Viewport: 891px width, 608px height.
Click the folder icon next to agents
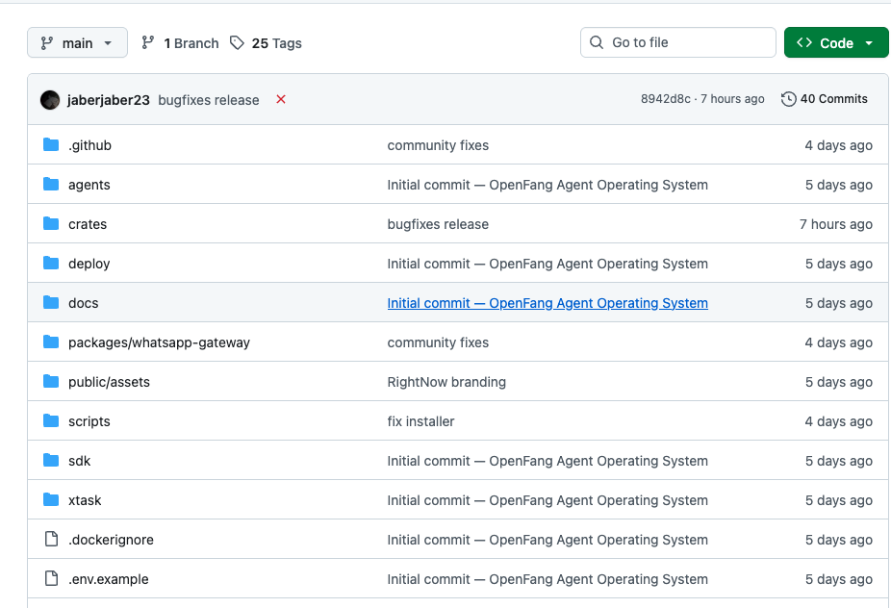[50, 184]
